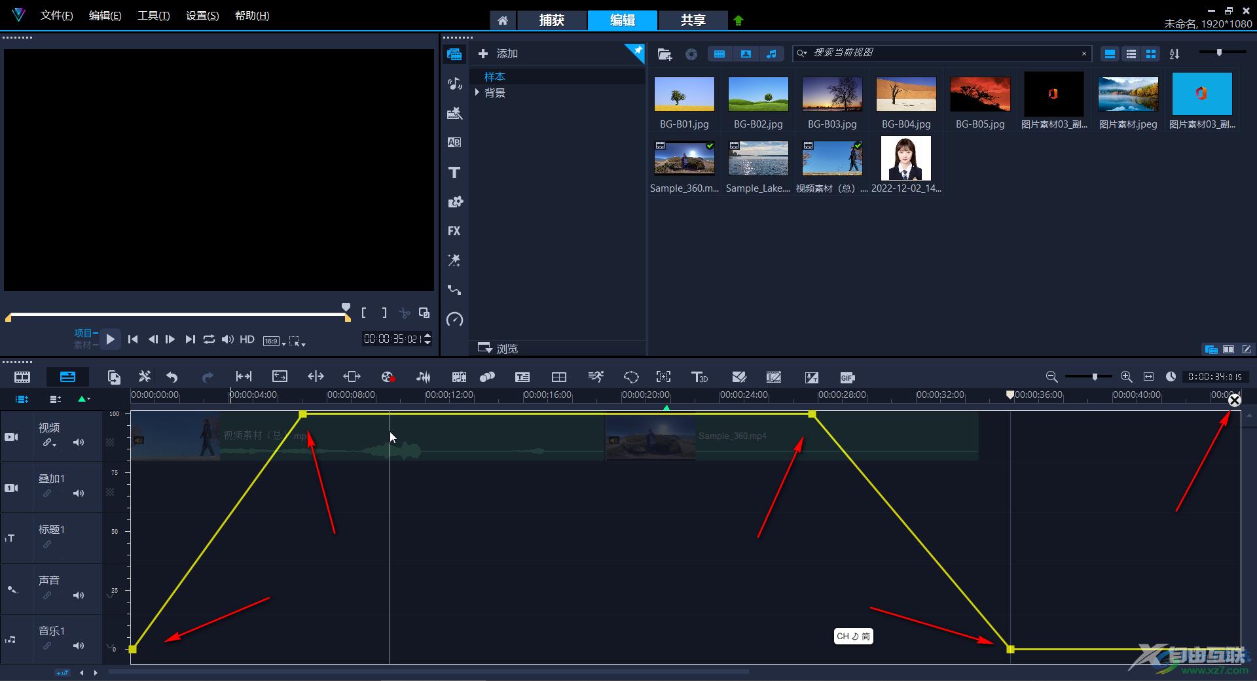This screenshot has height=681, width=1257.
Task: Increment the preview timecode stepper
Action: tap(428, 335)
